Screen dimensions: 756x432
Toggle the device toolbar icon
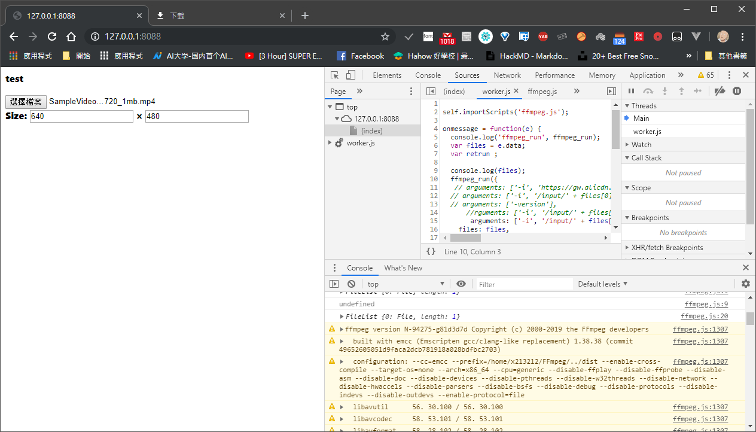tap(350, 75)
